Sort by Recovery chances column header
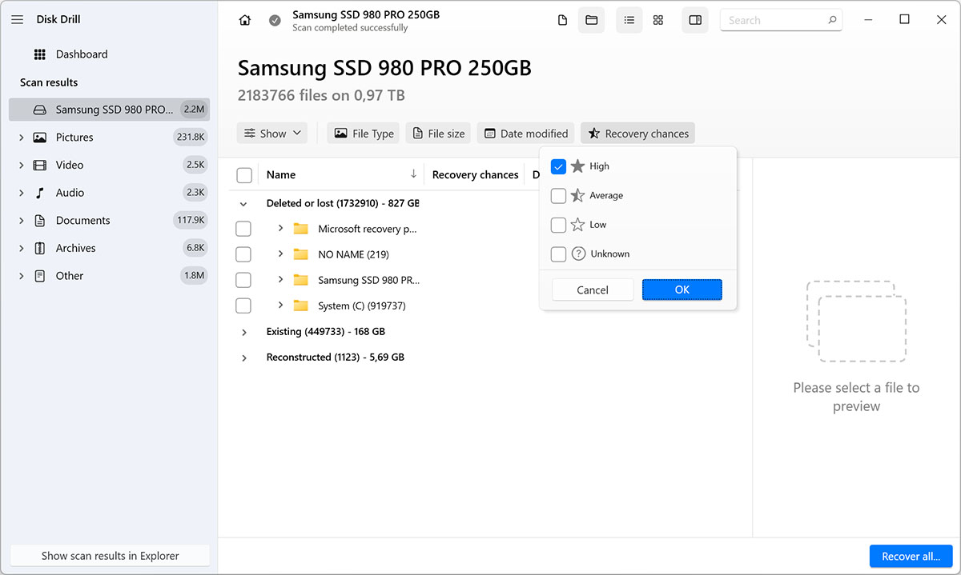The height and width of the screenshot is (575, 961). click(476, 174)
